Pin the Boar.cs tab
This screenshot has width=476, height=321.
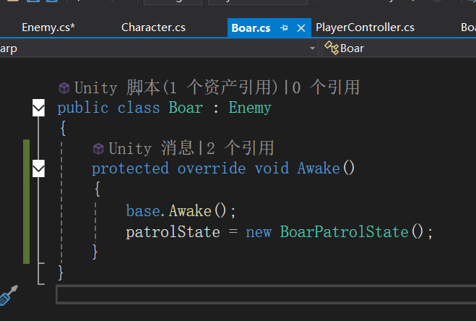285,28
